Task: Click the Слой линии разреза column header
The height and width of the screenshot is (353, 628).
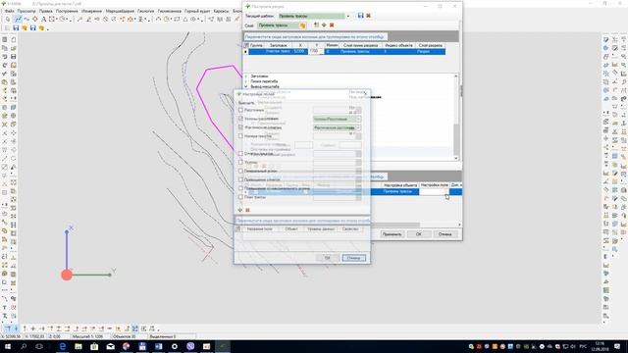Action: (360, 46)
